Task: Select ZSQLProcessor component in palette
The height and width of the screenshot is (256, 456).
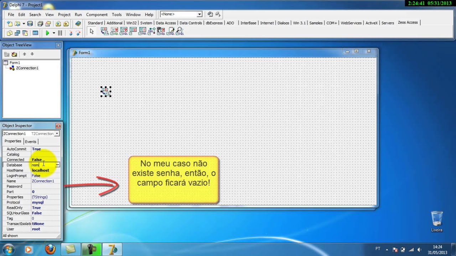Action: tap(171, 31)
